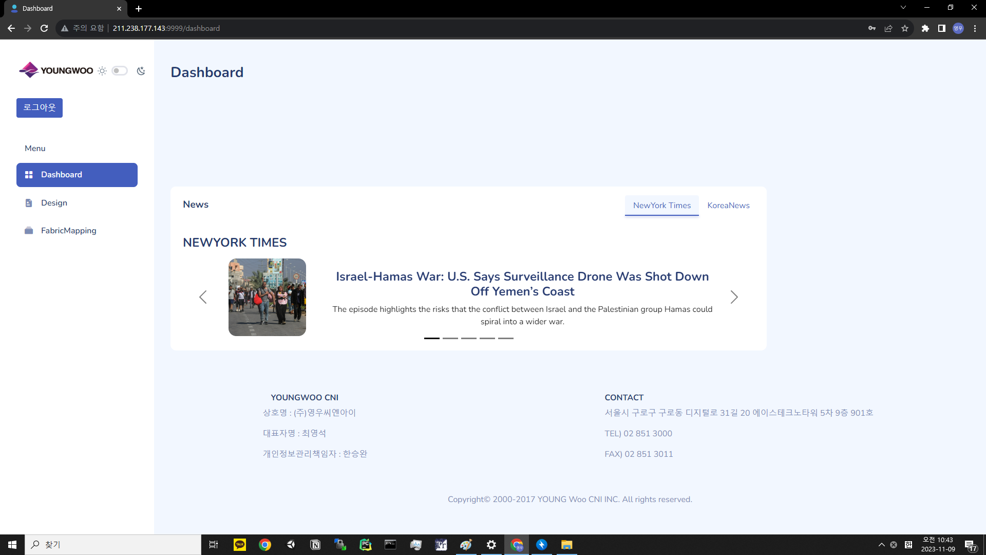Image resolution: width=986 pixels, height=555 pixels.
Task: Go to next news slide arrow
Action: [x=734, y=297]
